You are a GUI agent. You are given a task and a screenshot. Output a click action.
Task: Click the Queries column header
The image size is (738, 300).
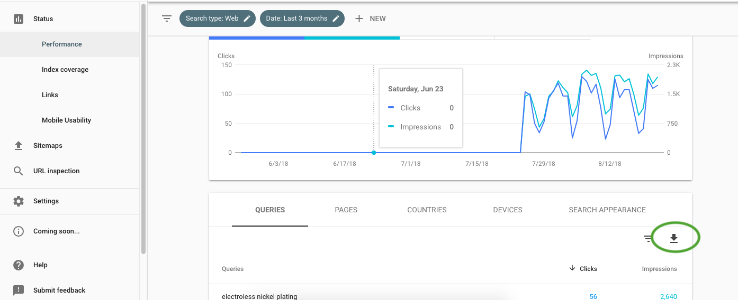click(x=232, y=269)
